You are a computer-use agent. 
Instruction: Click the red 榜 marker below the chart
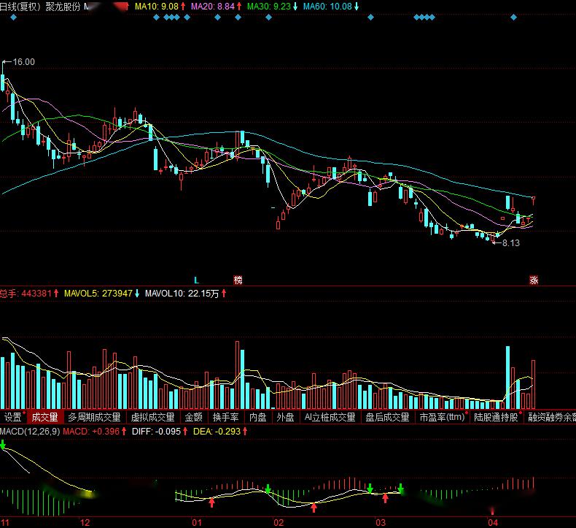pyautogui.click(x=238, y=280)
